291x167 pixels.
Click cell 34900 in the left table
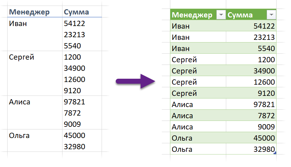coord(75,68)
